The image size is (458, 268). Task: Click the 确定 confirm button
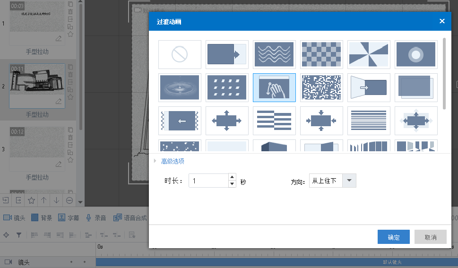pos(393,237)
